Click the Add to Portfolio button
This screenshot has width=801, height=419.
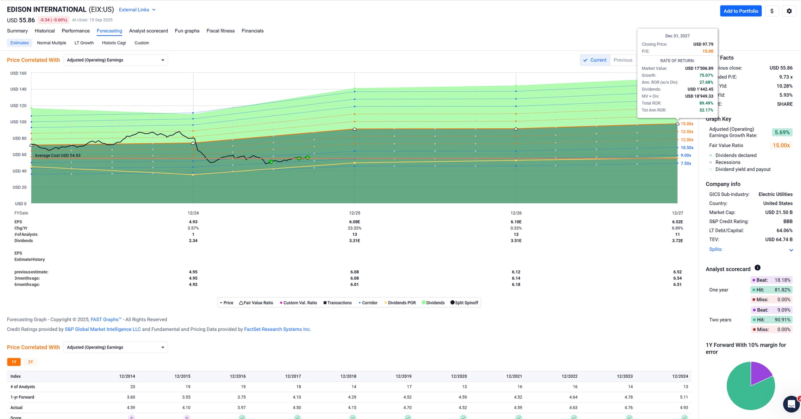tap(741, 11)
